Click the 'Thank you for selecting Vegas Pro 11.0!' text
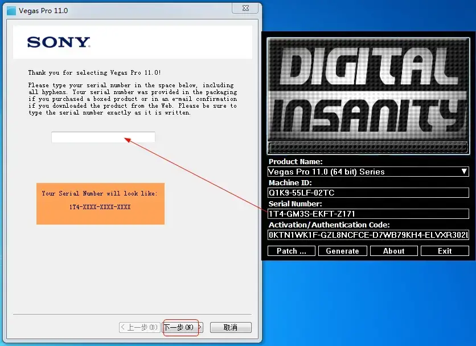 [x=95, y=72]
